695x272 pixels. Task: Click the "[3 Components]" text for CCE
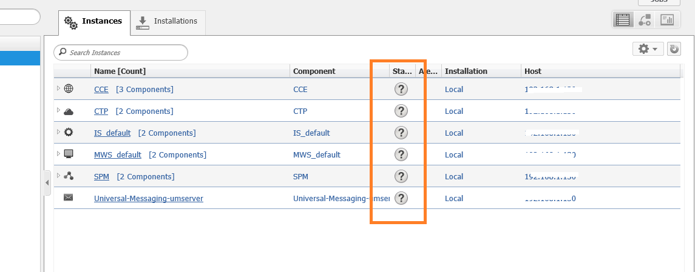[144, 89]
